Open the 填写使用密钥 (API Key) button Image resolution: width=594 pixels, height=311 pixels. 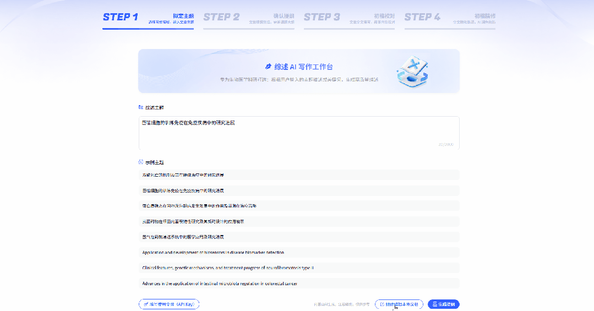click(169, 304)
